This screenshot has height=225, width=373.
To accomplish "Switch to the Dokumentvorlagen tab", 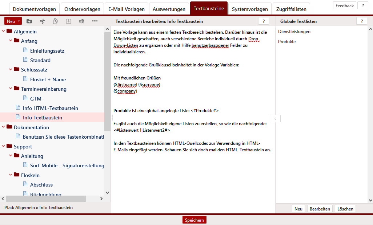I will [34, 9].
